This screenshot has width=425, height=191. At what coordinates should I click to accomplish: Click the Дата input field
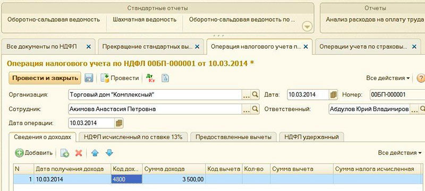point(308,94)
